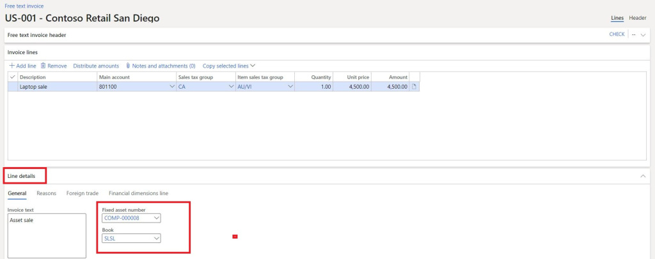Expand the Free text invoice header section
Image resolution: width=655 pixels, height=259 pixels.
coord(643,35)
